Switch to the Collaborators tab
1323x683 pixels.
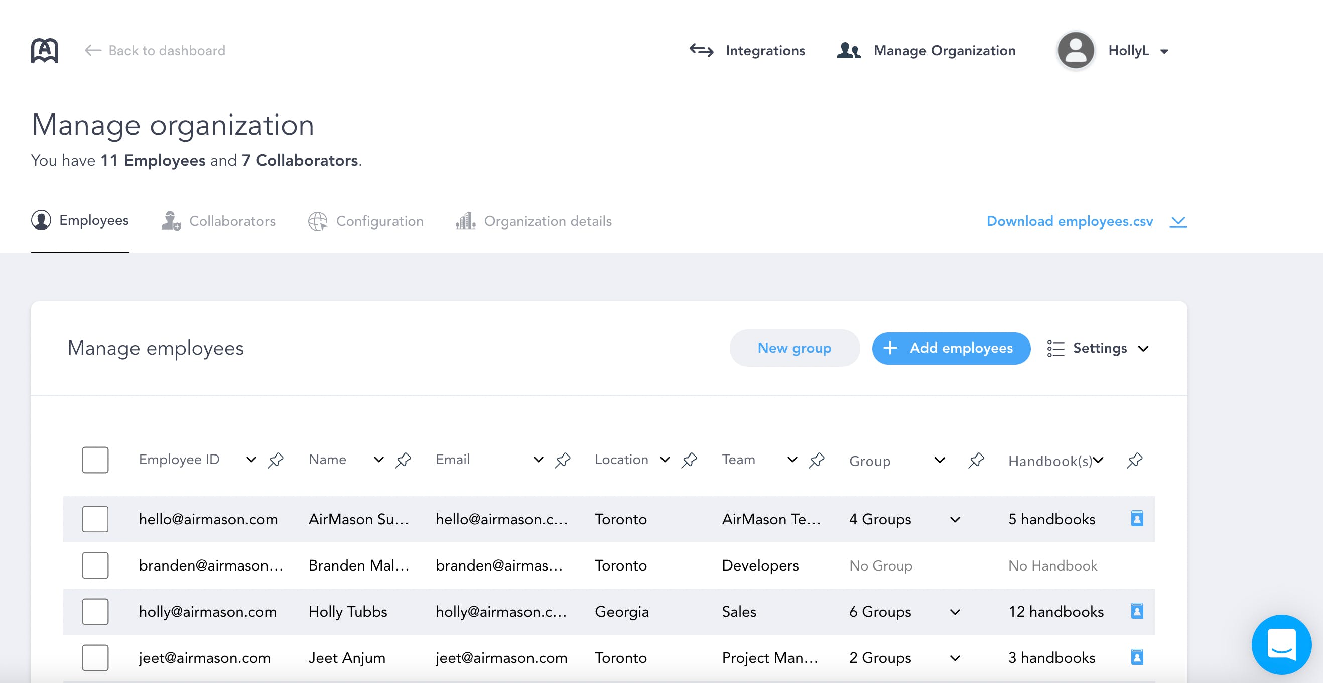click(218, 221)
